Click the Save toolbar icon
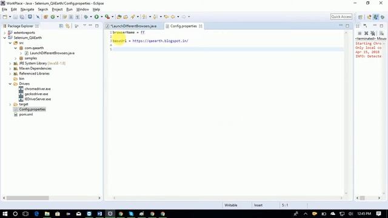 pos(15,17)
